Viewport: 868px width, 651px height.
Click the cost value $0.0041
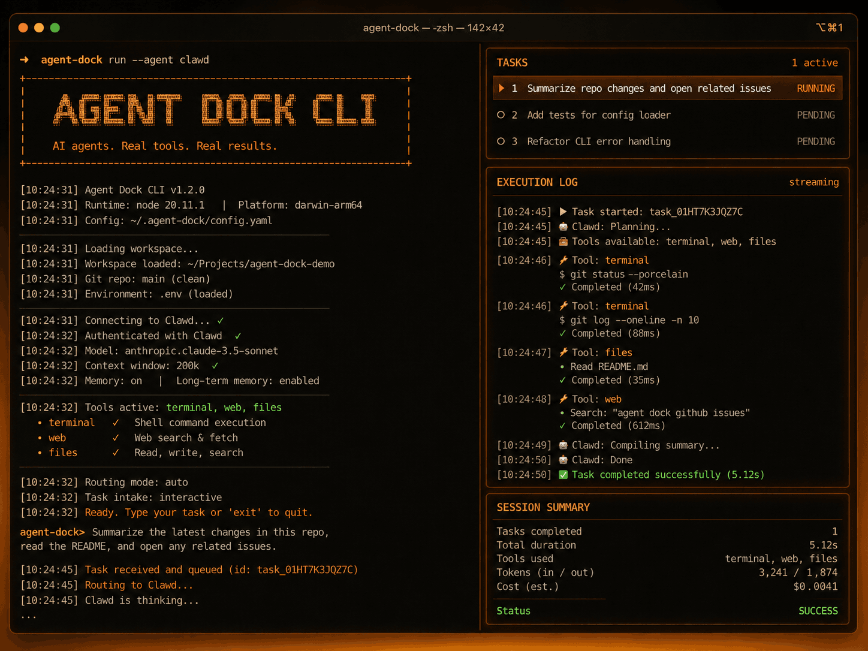coord(815,586)
